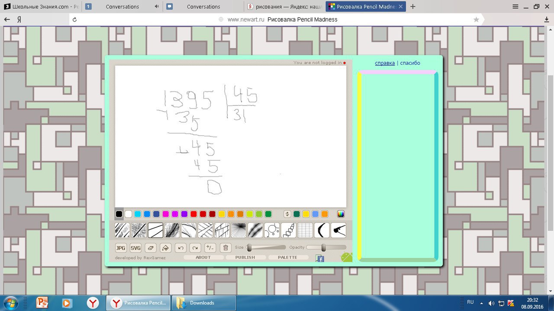554x311 pixels.
Task: Go back to the previous page
Action: (x=7, y=19)
